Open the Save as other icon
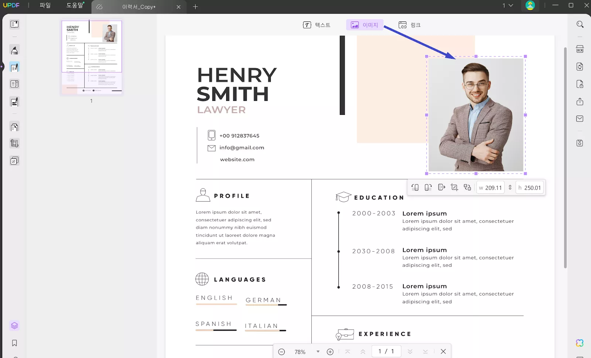 click(x=580, y=143)
